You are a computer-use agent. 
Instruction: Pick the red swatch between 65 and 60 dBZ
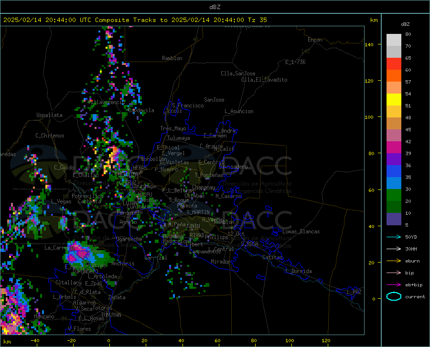click(394, 64)
